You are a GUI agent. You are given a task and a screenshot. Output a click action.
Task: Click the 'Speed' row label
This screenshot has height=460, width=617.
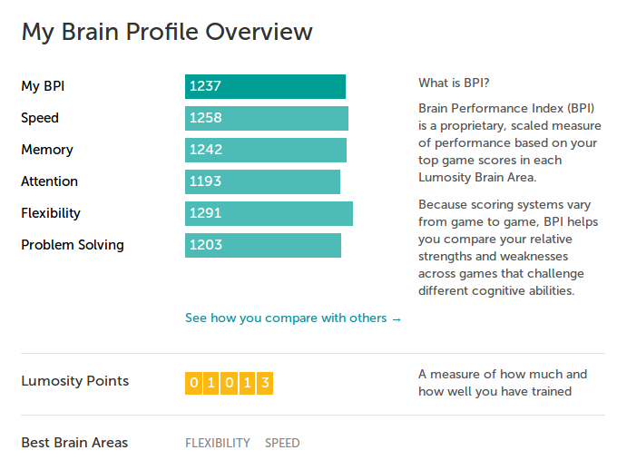click(x=40, y=118)
